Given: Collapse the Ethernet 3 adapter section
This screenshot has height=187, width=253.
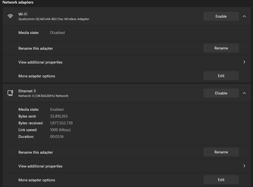Looking at the screenshot, I should [x=244, y=93].
